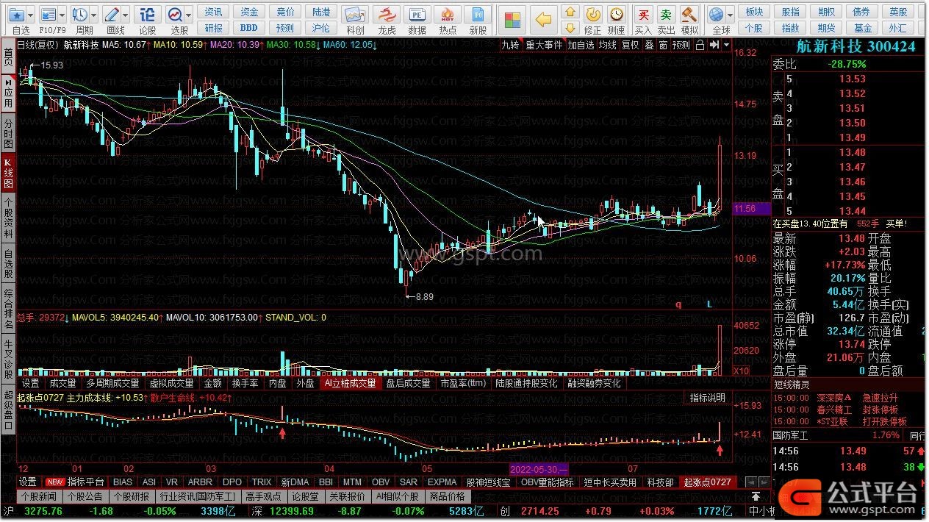Click the four-color window layout icon

512,20
